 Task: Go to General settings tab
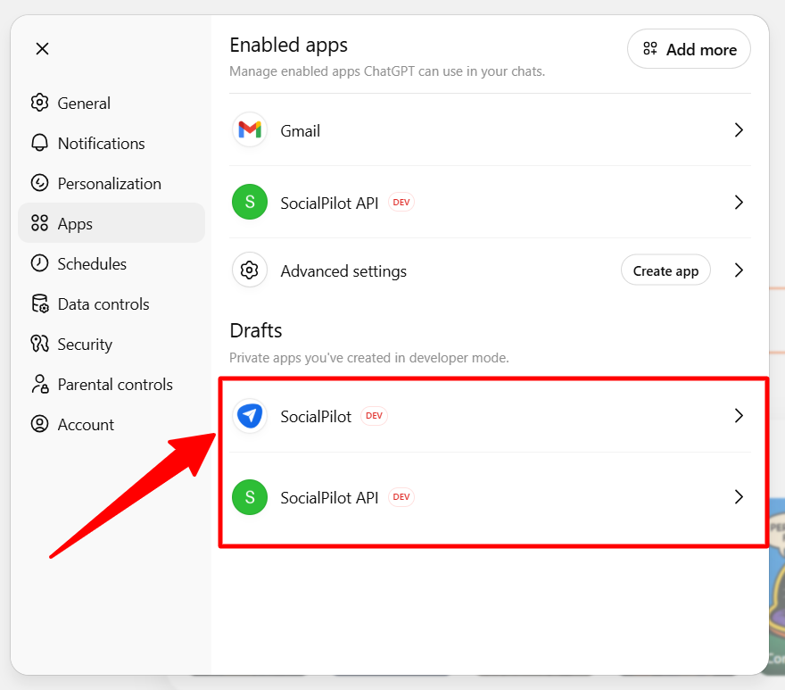point(112,104)
